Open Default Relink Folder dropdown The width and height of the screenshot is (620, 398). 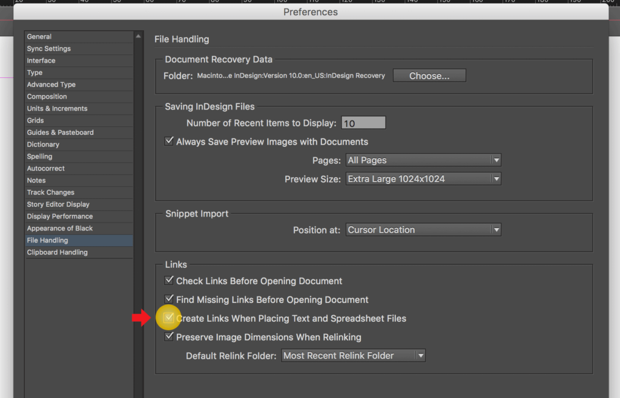354,356
